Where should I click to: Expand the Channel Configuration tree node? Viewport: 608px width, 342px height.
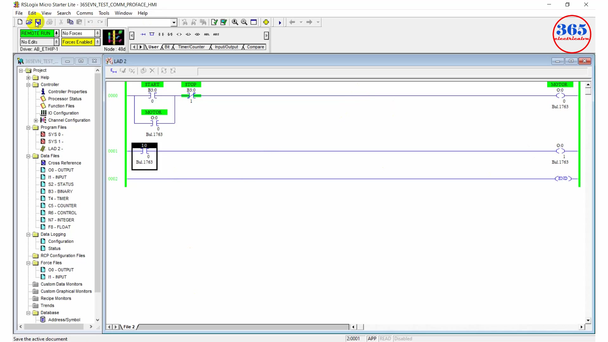pyautogui.click(x=36, y=120)
